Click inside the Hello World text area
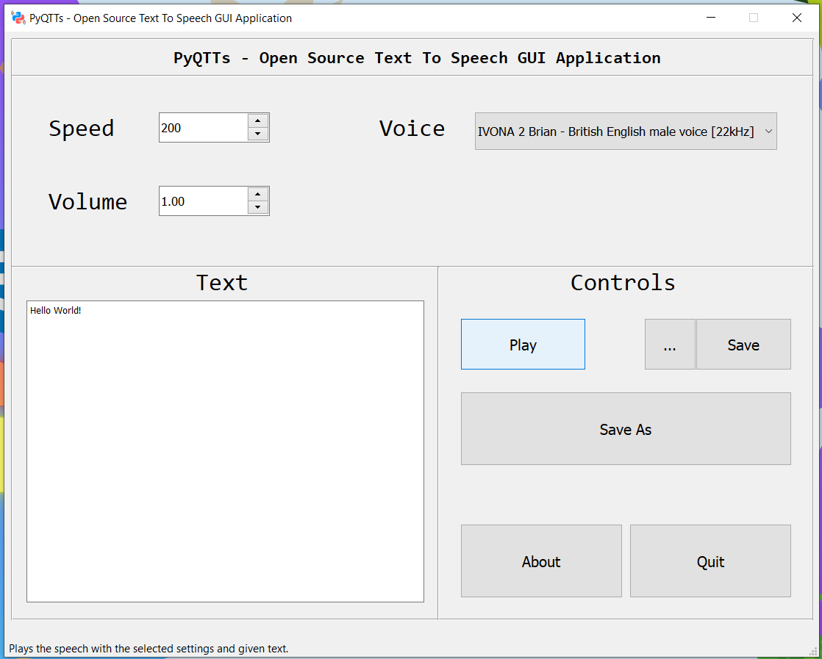The image size is (822, 659). click(226, 451)
